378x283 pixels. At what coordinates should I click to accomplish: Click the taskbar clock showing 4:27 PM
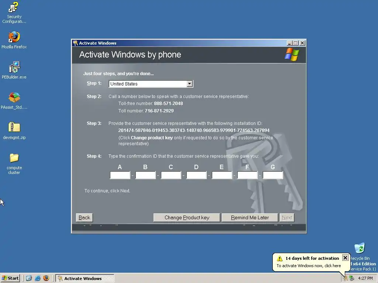[365, 279]
